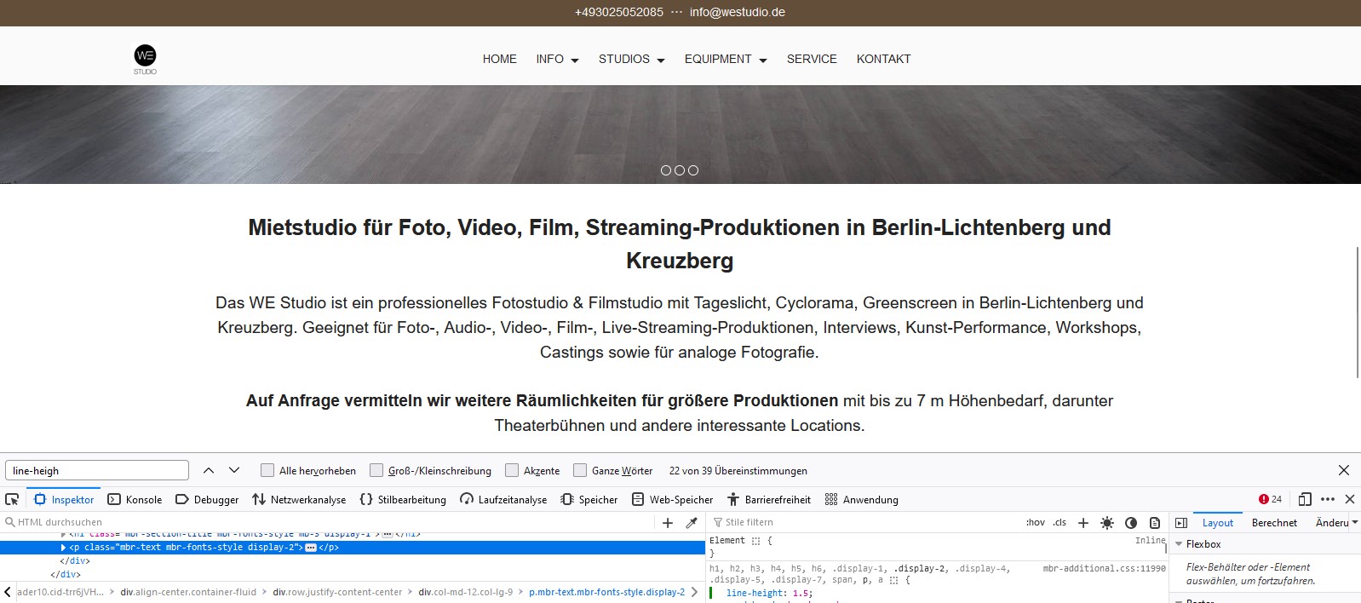This screenshot has width=1361, height=603.
Task: Switch to the Konsole tab
Action: [x=135, y=500]
